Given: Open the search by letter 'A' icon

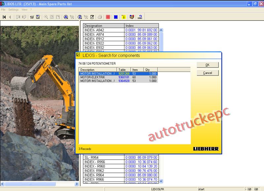Looking at the screenshot, I should 66,17.
